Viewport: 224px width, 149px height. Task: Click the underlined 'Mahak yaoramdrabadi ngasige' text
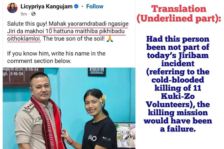click(x=89, y=24)
